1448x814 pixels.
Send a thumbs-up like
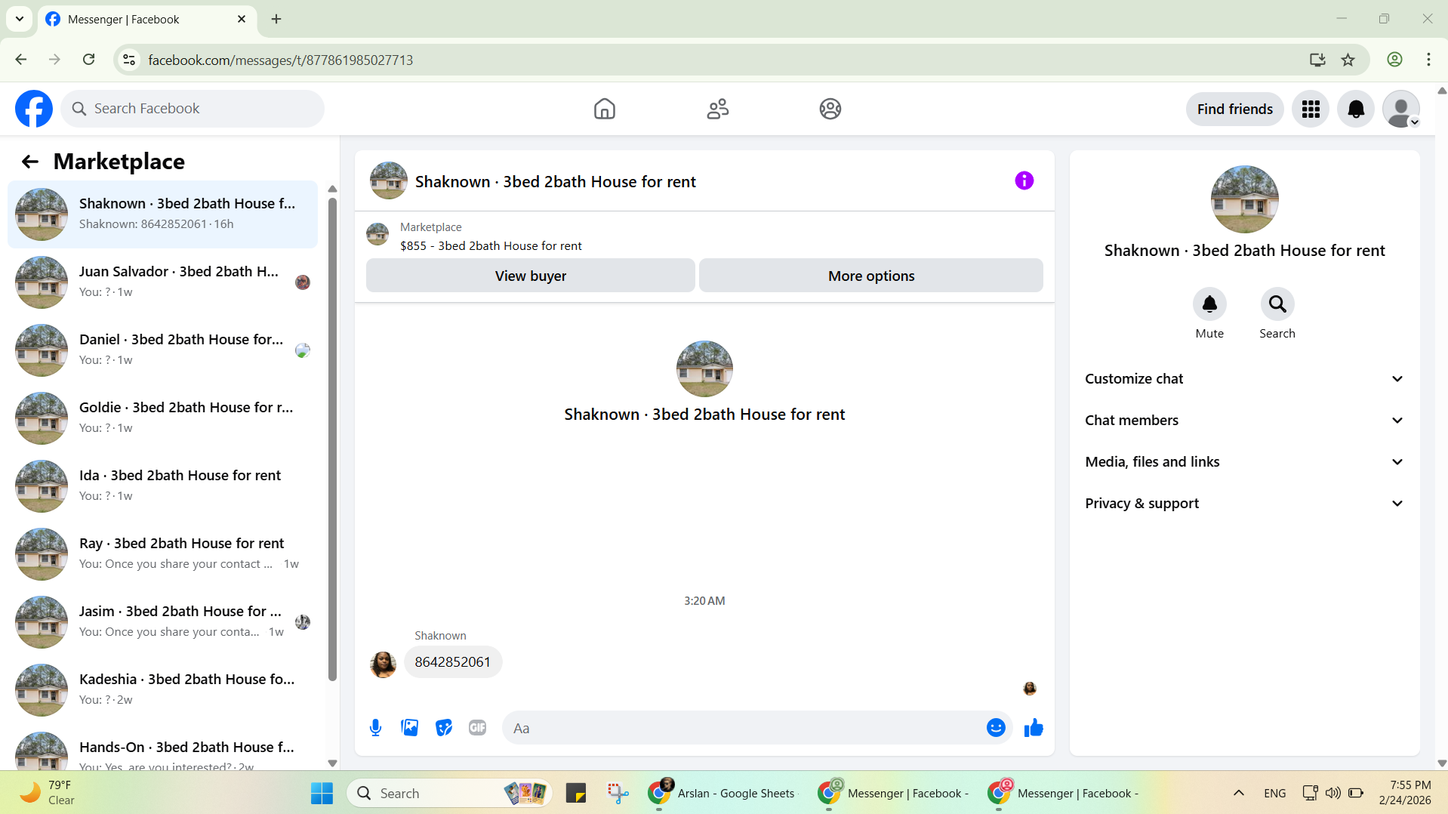click(1034, 728)
